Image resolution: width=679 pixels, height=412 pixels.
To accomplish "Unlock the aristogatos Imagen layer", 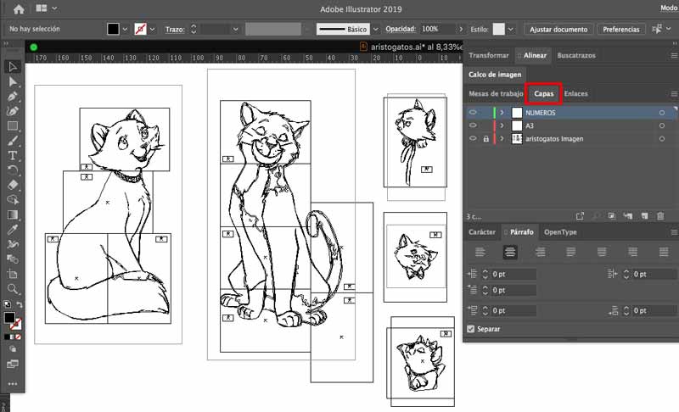I will click(485, 139).
